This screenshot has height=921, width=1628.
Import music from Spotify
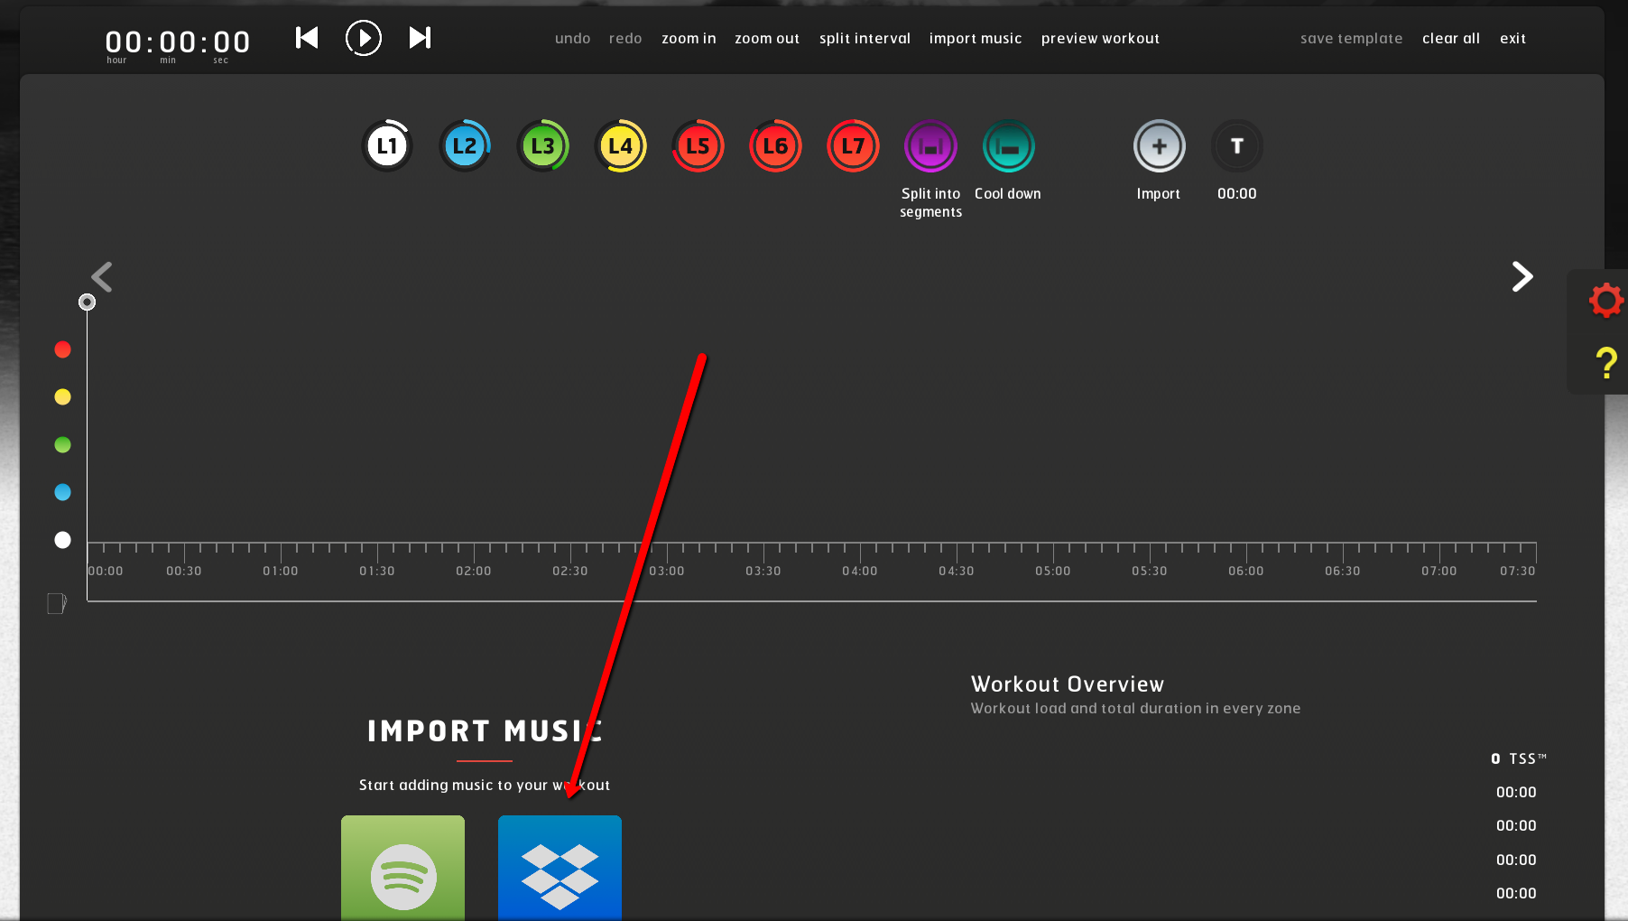(x=402, y=868)
